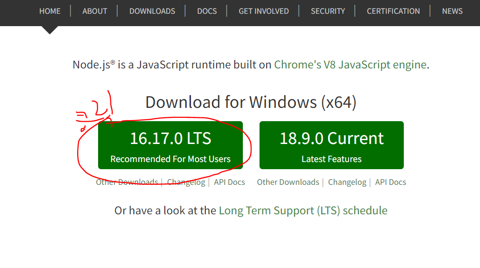
Task: Open Other Downloads under the Current button
Action: click(288, 182)
